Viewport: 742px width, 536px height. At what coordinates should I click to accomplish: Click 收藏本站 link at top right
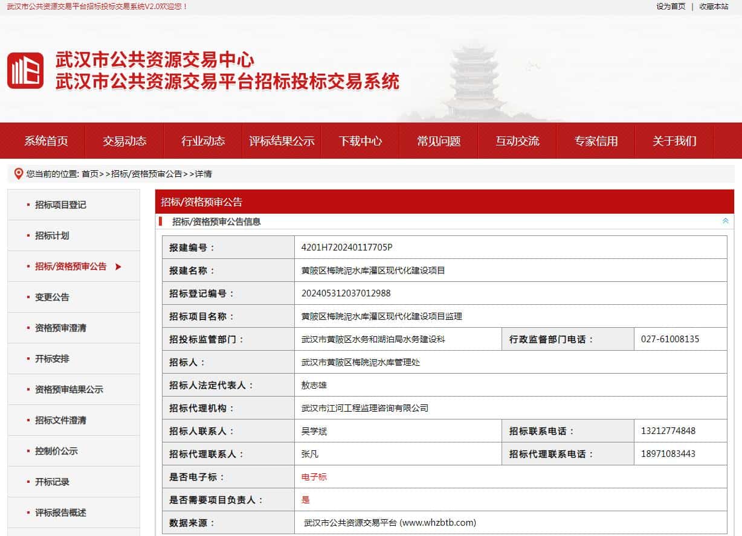(714, 7)
